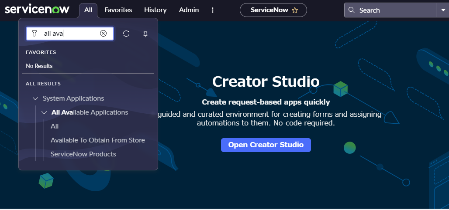Focus the menu filter input field
Image resolution: width=449 pixels, height=210 pixels.
[x=70, y=34]
